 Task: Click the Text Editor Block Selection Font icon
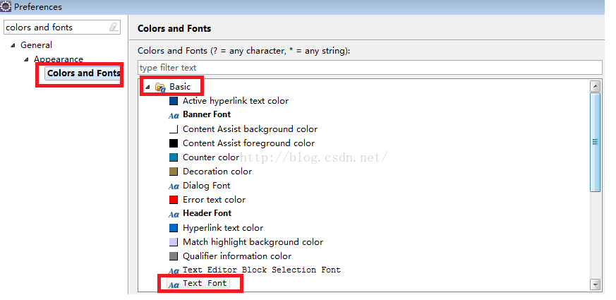(x=174, y=270)
